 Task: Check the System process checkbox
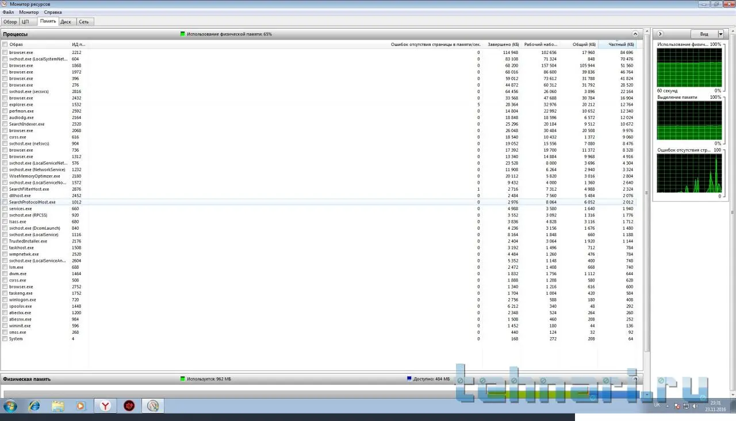[x=5, y=339]
